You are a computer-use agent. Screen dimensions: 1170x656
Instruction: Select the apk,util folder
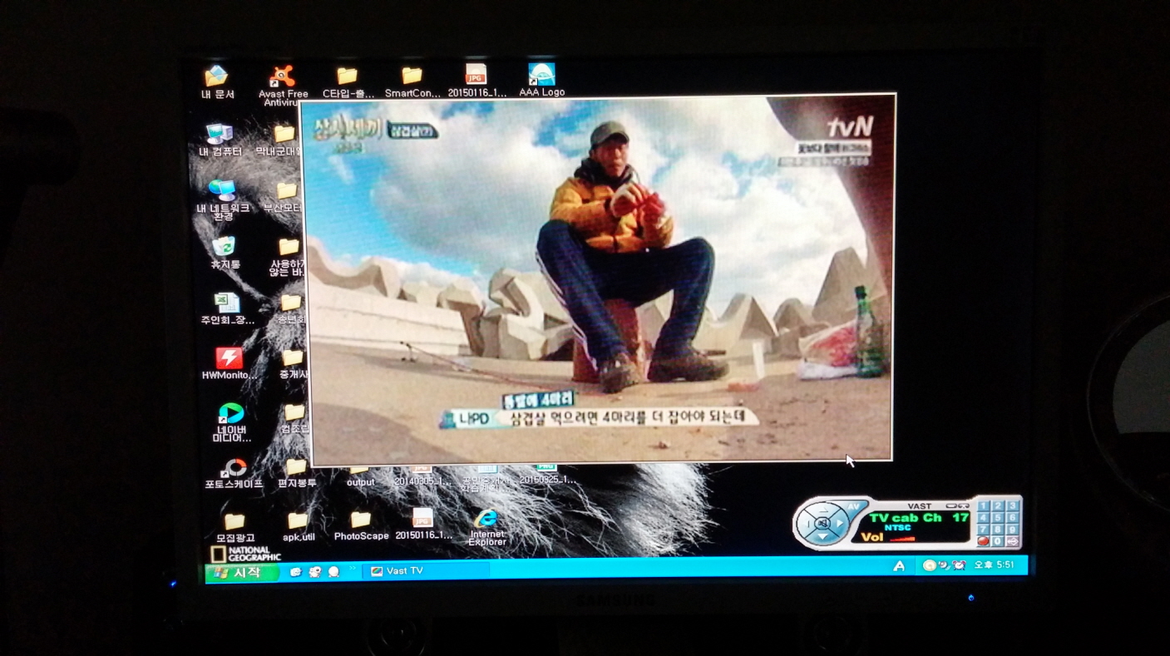click(x=298, y=527)
